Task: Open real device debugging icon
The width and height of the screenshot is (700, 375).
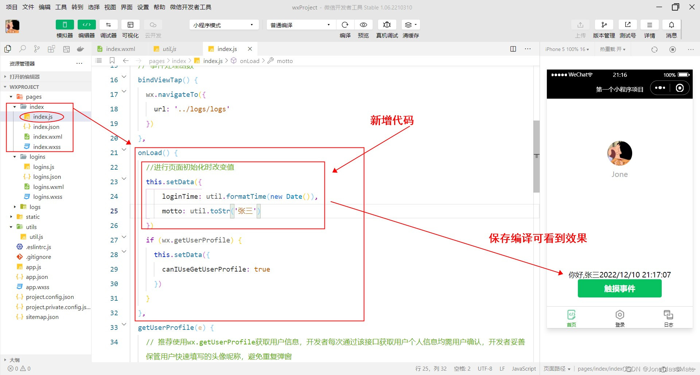Action: (387, 25)
